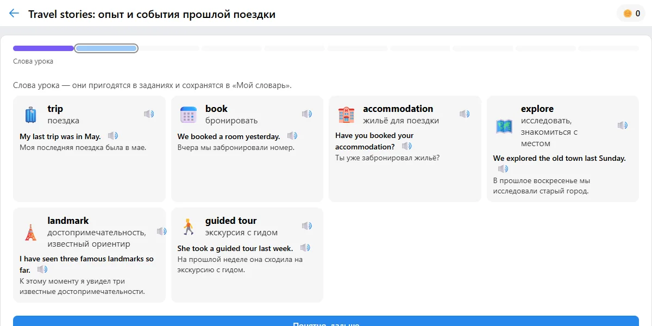The height and width of the screenshot is (326, 652).
Task: Click the word 'book' heading
Action: pos(216,109)
